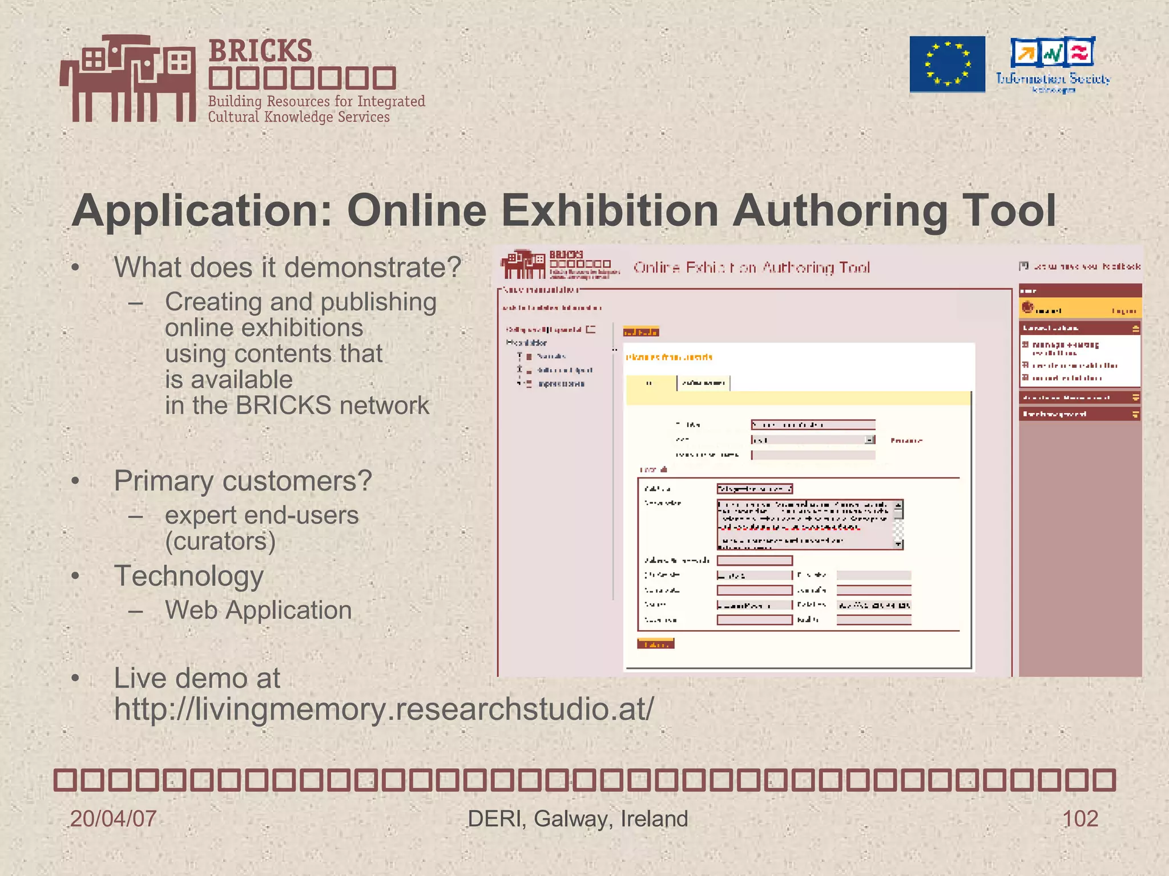1169x876 pixels.
Task: Click the text area's scroll-up arrow
Action: coord(898,504)
